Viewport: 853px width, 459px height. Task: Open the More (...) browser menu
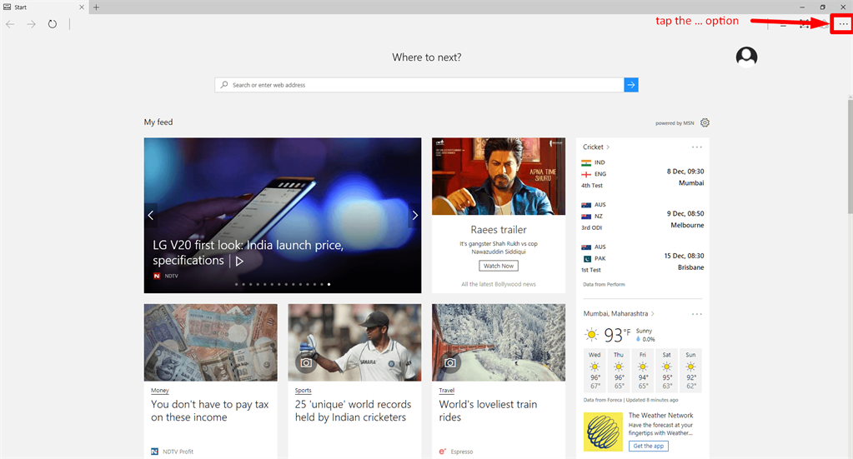coord(843,23)
